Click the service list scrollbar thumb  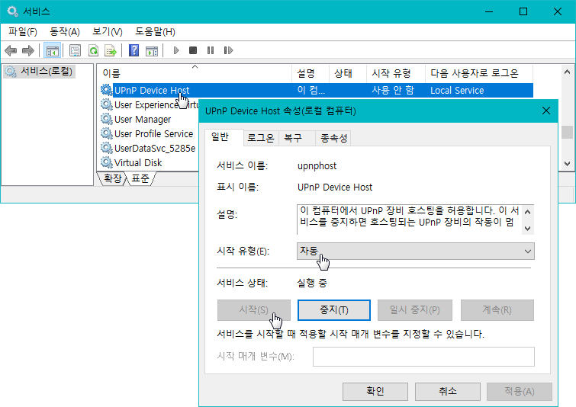point(567,132)
